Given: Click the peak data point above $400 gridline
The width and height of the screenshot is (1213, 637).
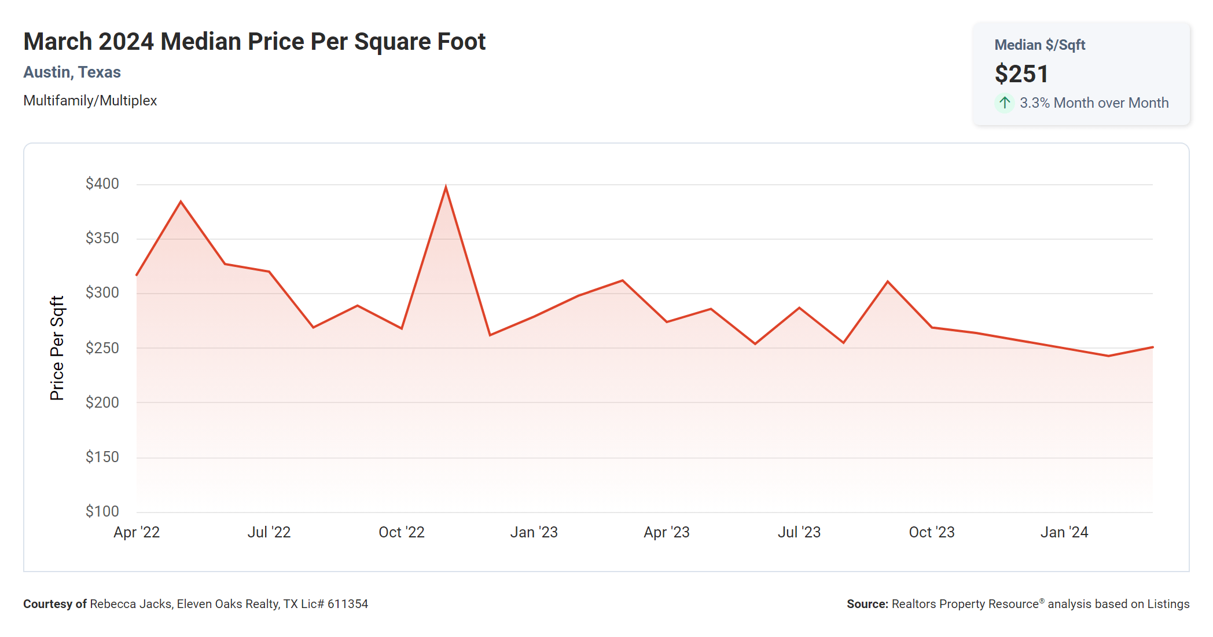Looking at the screenshot, I should click(446, 187).
